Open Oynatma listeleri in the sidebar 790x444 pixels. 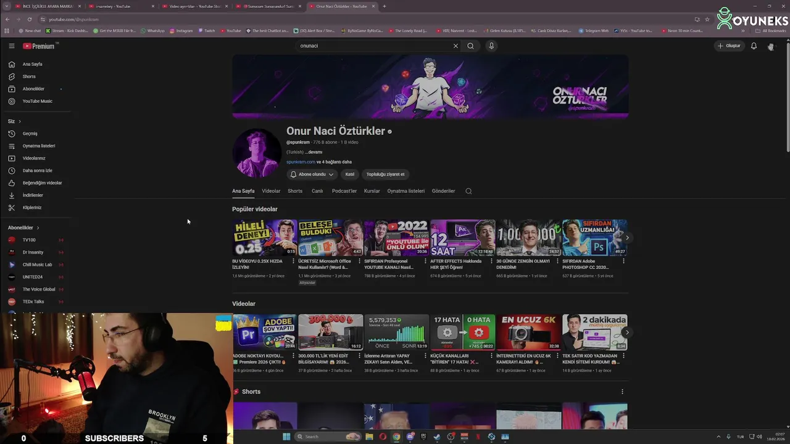37,146
